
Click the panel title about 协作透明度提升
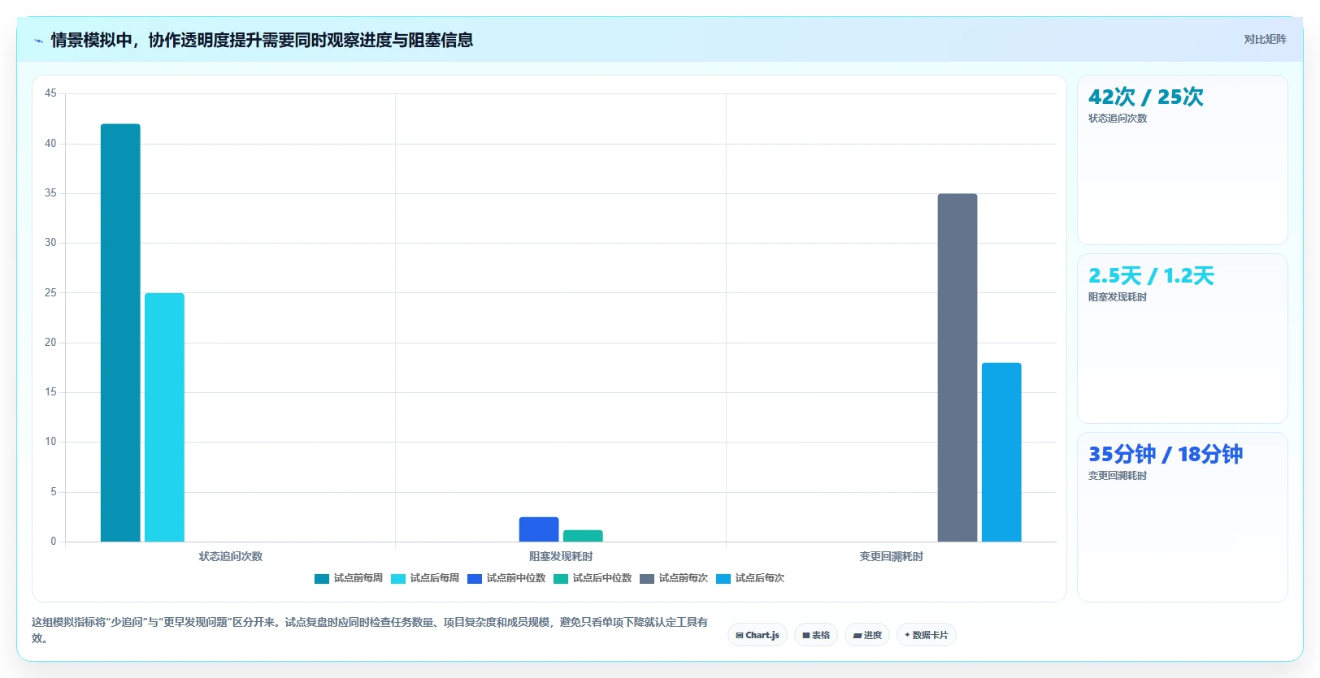pyautogui.click(x=262, y=40)
